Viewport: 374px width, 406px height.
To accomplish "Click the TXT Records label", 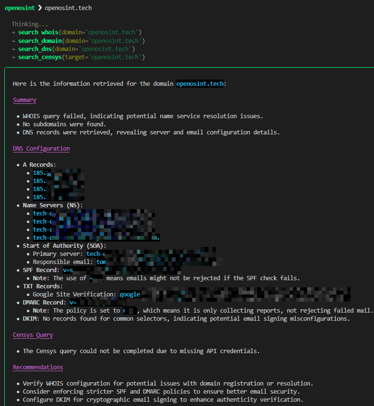I will click(43, 286).
